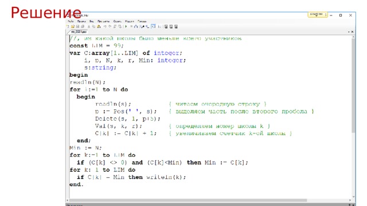Open the Модули menu
Screen dimensions: 367x206
(x=130, y=22)
